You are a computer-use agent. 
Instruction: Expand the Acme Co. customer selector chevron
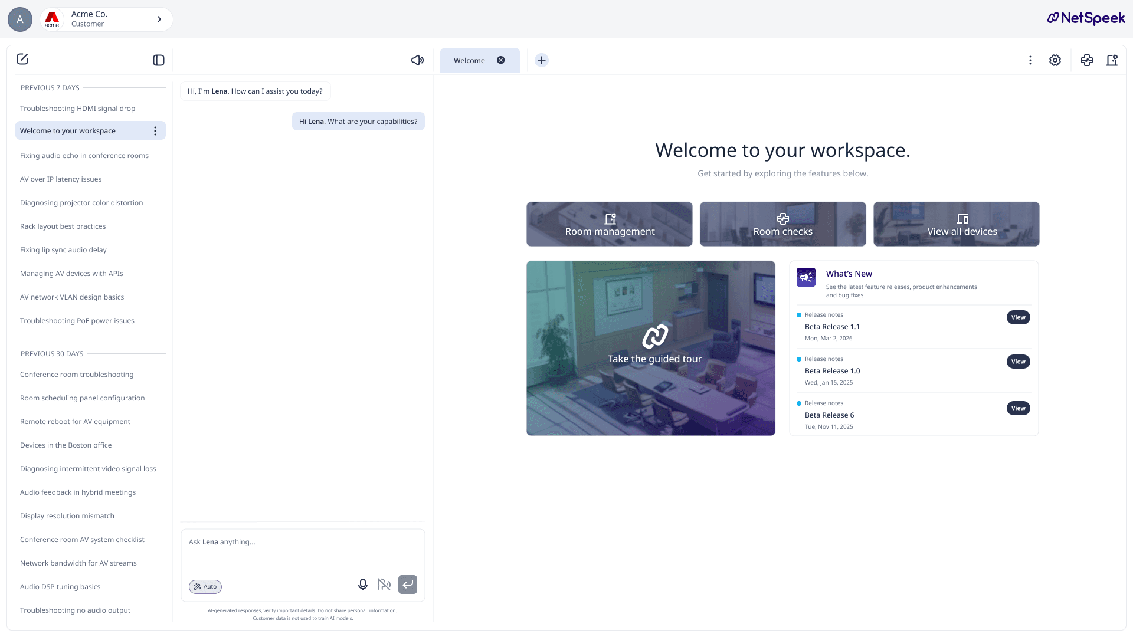[159, 19]
